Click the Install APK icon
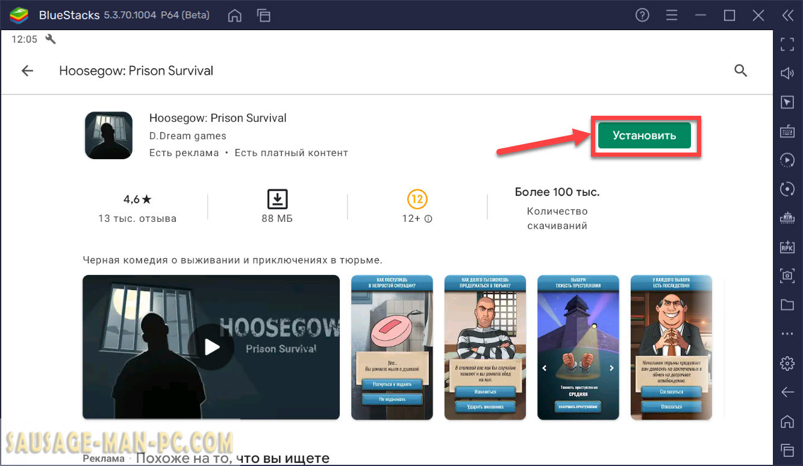 787,246
